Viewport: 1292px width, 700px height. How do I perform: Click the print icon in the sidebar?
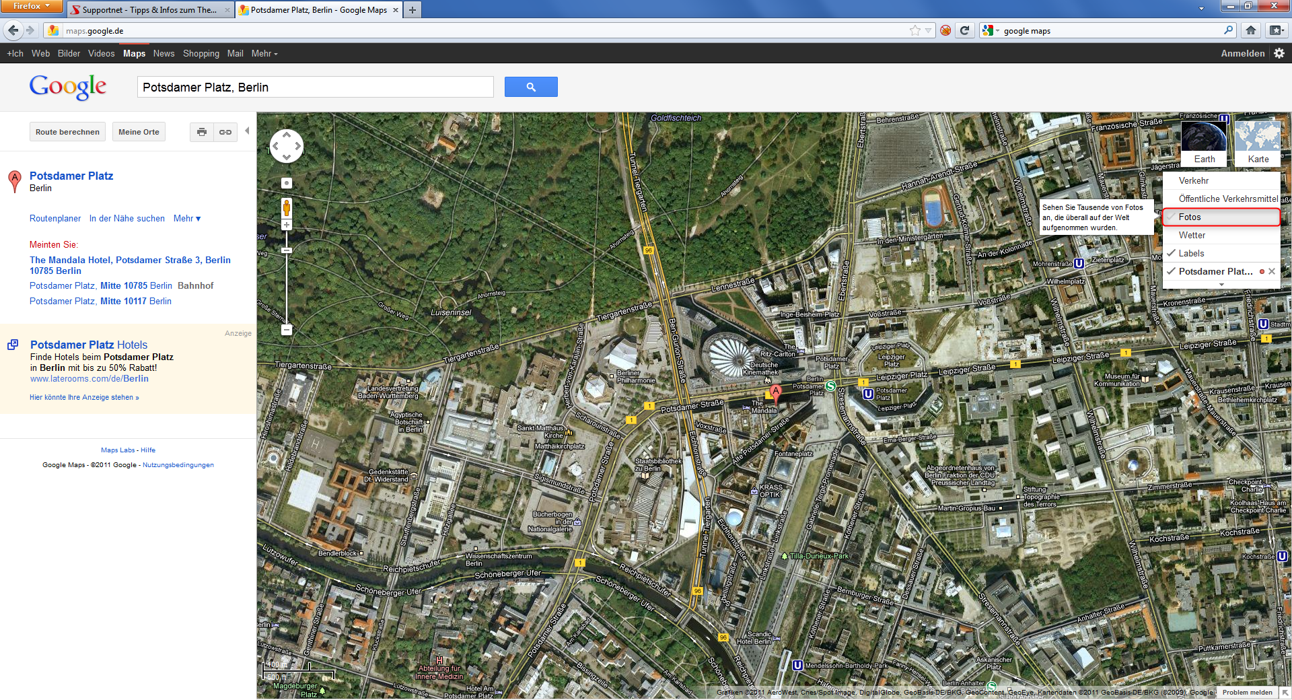pos(201,132)
